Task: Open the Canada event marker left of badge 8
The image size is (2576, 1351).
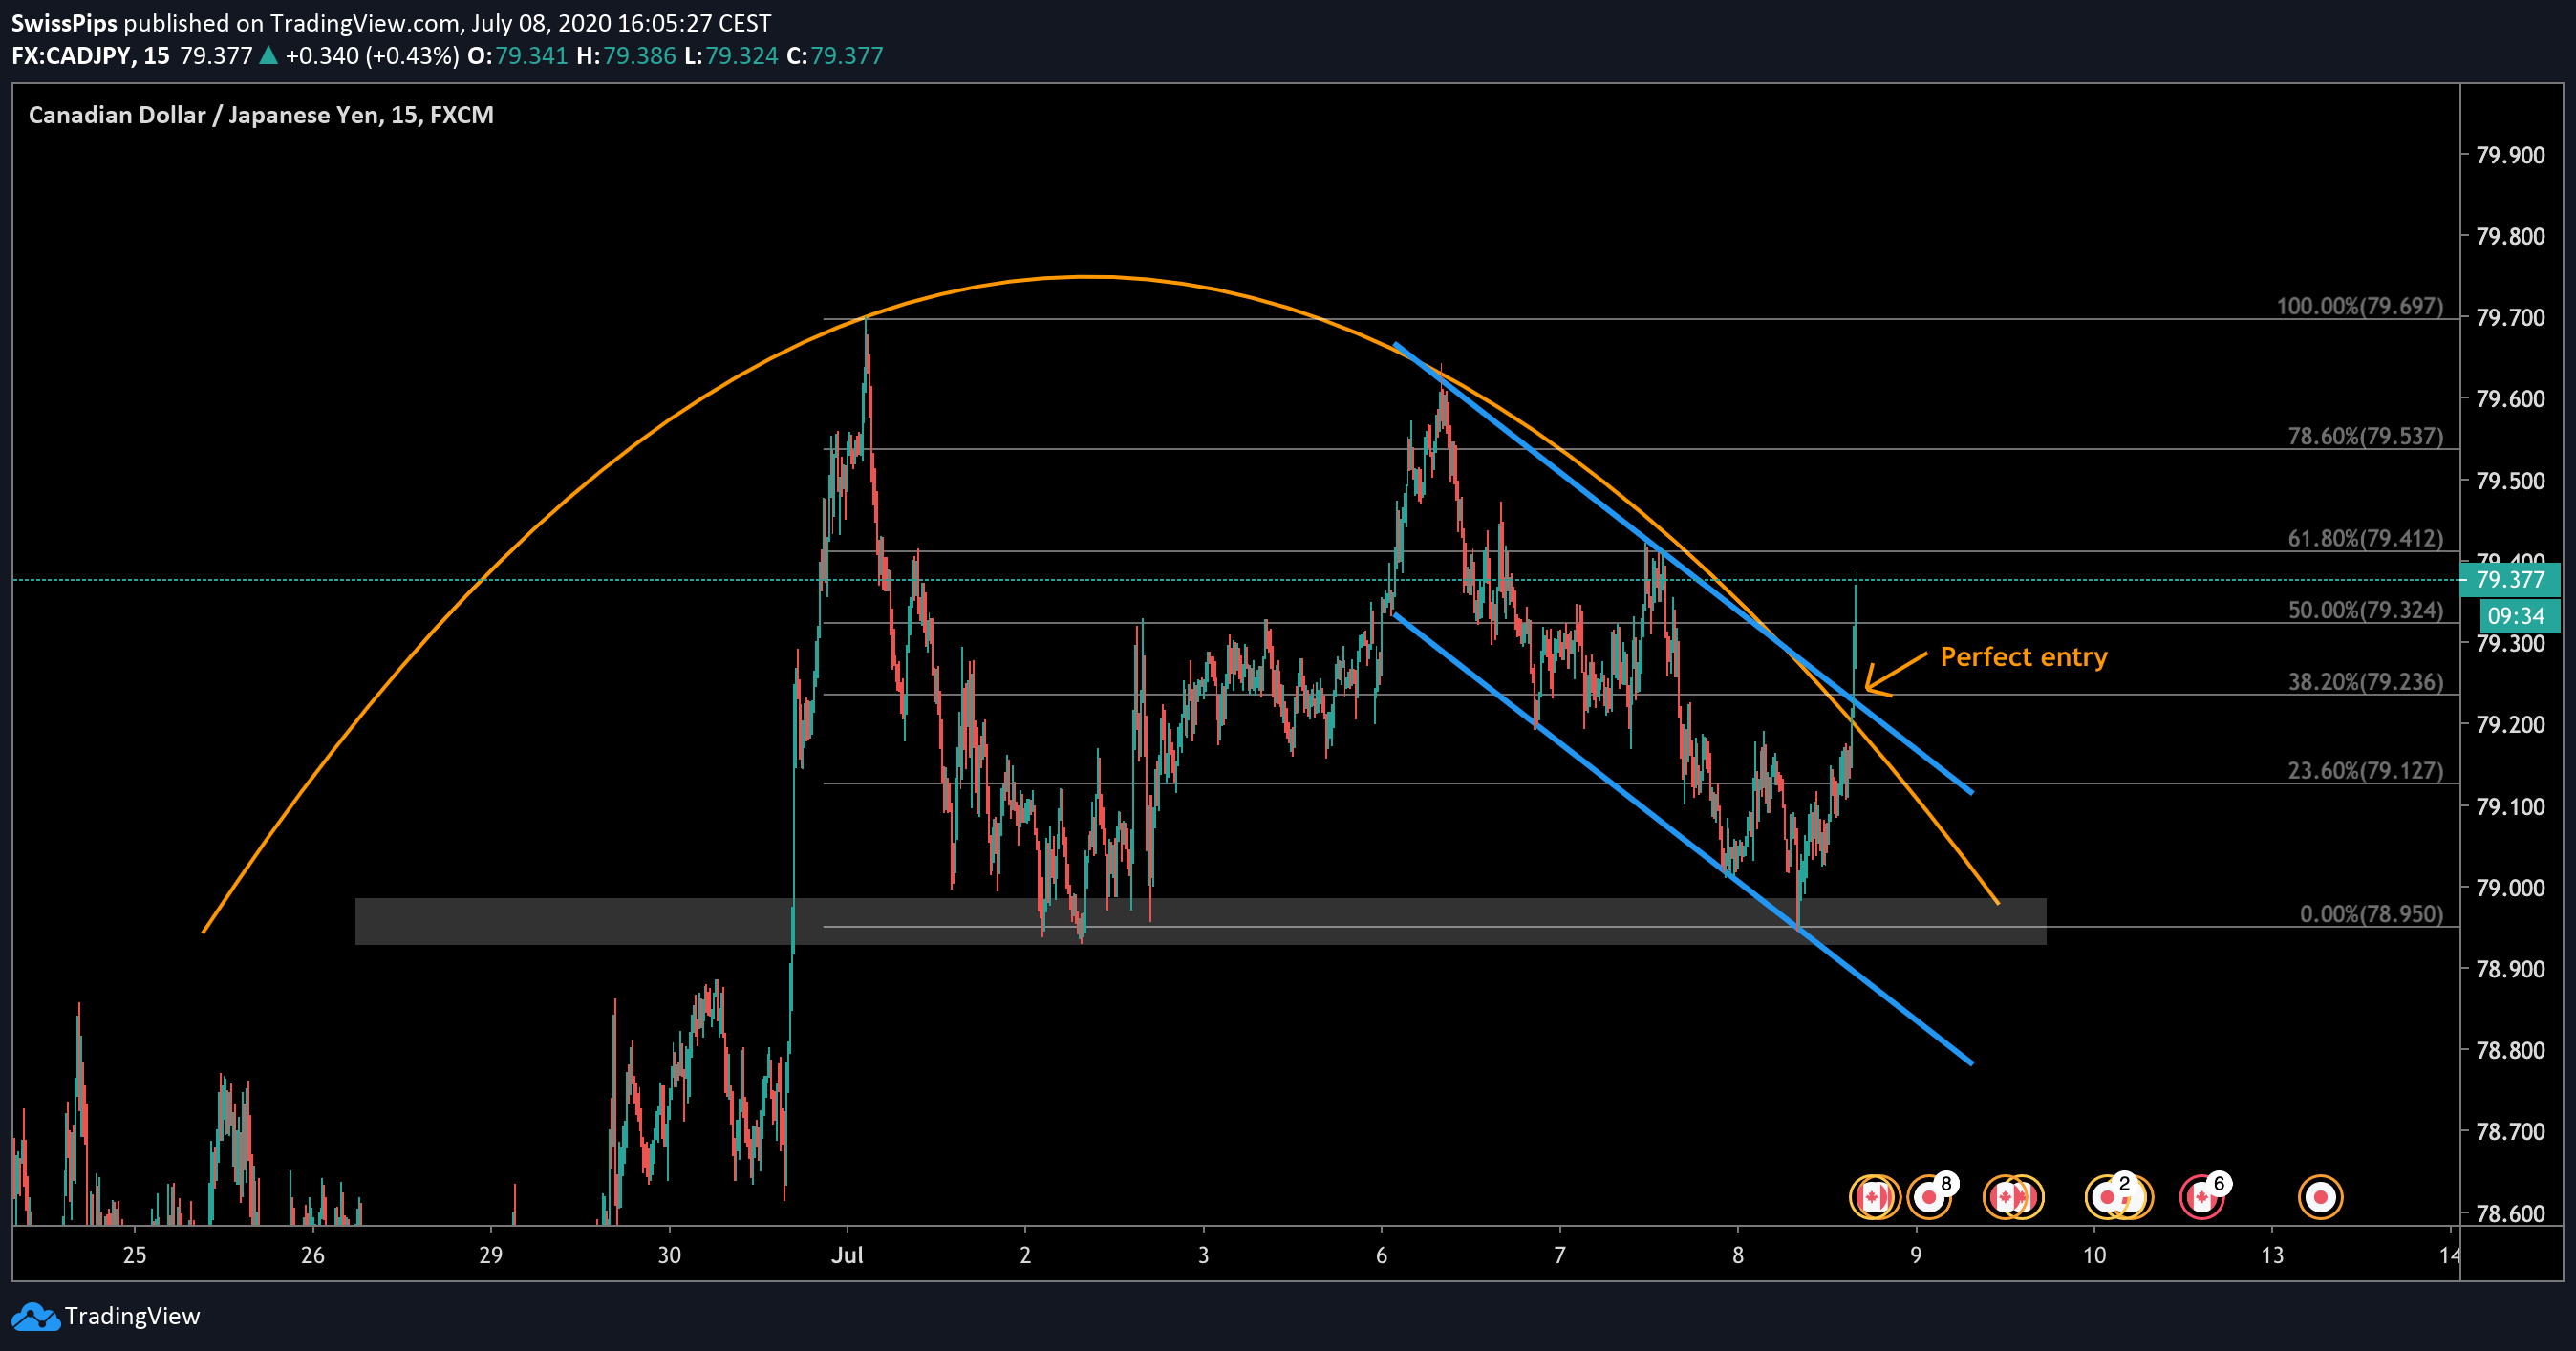Action: [1873, 1197]
